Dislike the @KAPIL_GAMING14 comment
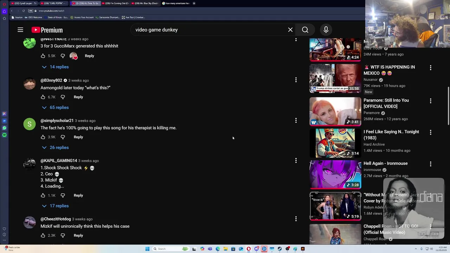Viewport: 450px width, 253px height. point(63,195)
